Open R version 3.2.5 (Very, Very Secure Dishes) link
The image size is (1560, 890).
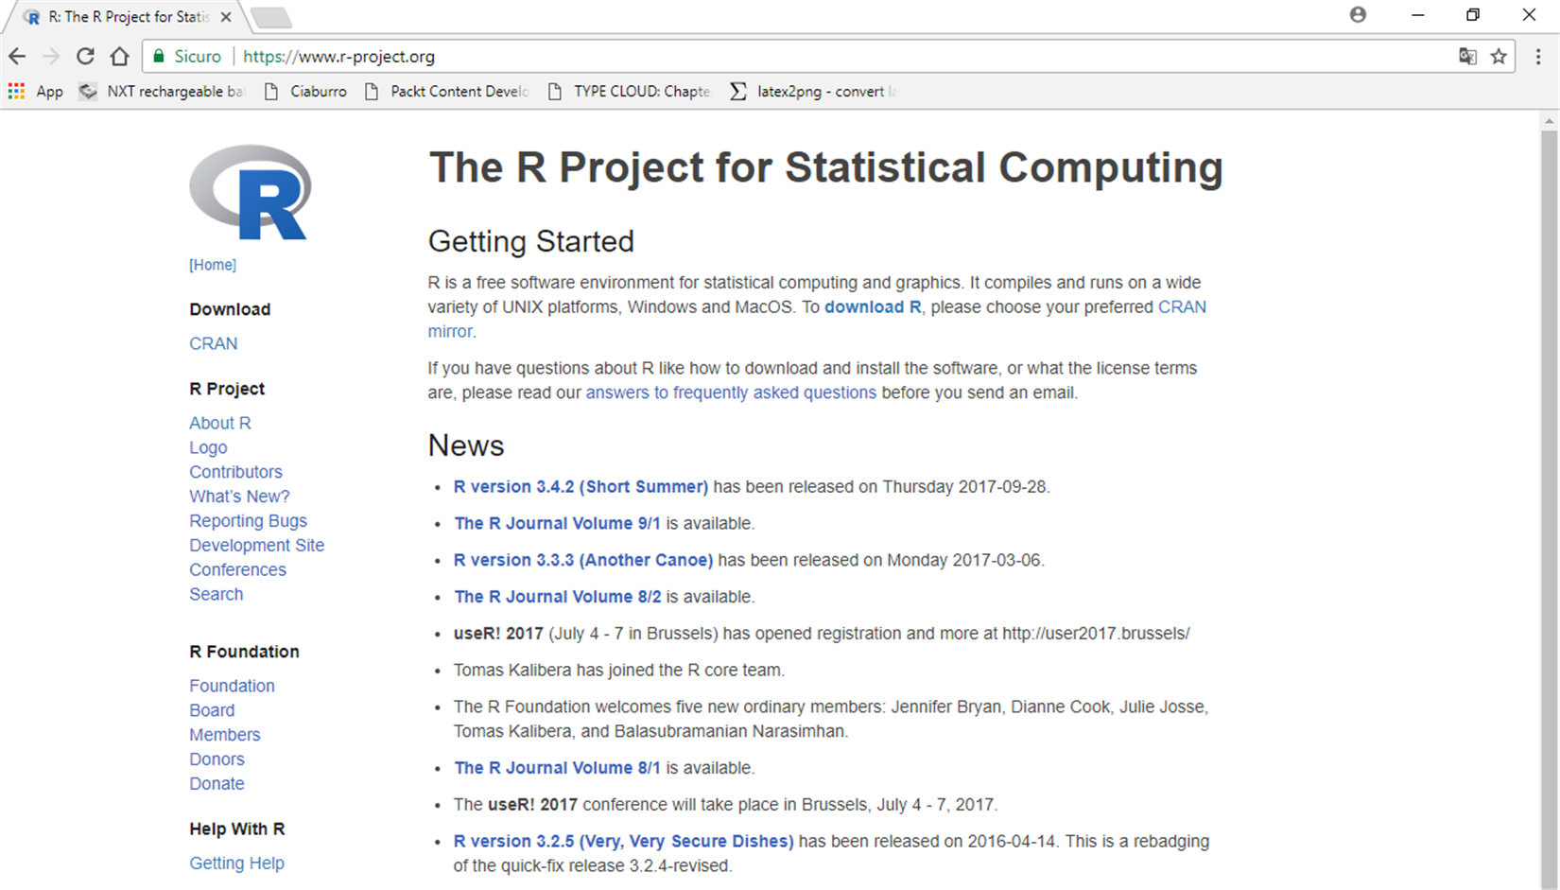(x=624, y=842)
